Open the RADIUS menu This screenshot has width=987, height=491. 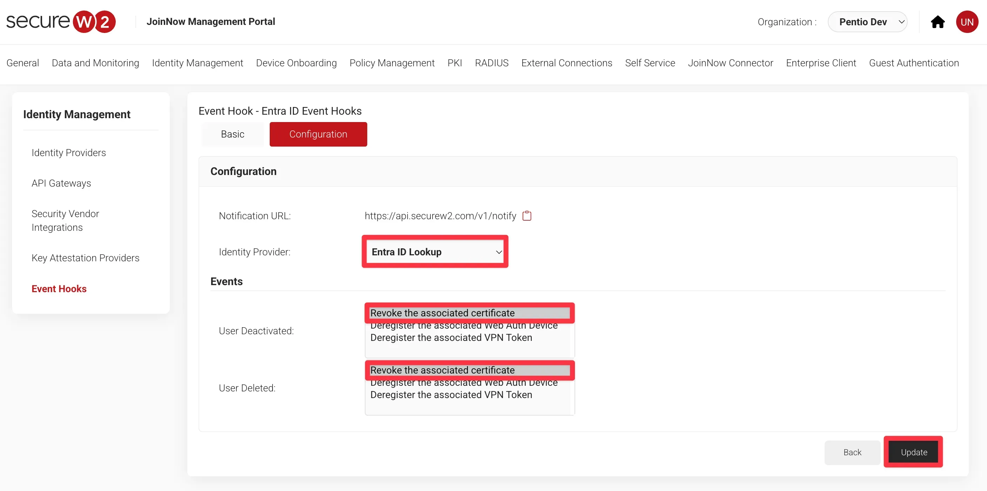coord(492,63)
